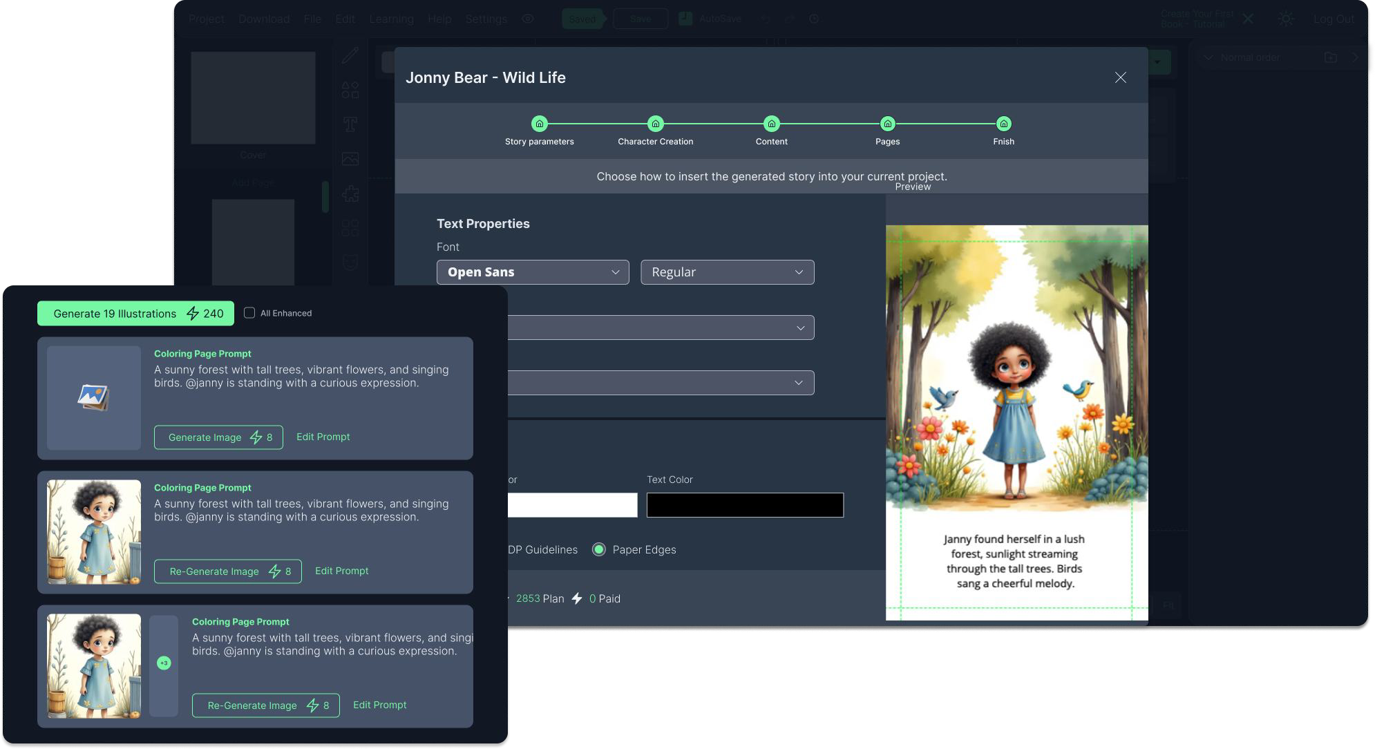Toggle the AutoSave checkbox
Viewport: 1375px width, 749px height.
685,19
